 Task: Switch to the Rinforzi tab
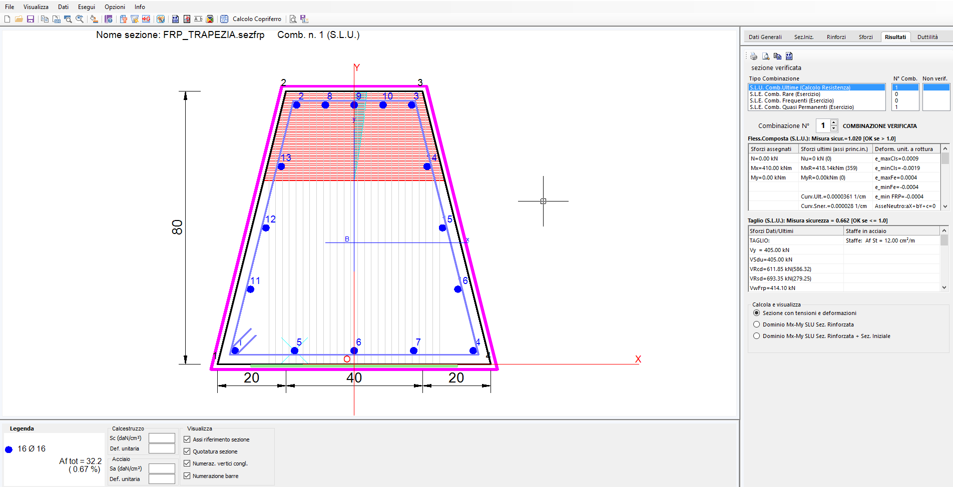click(836, 37)
